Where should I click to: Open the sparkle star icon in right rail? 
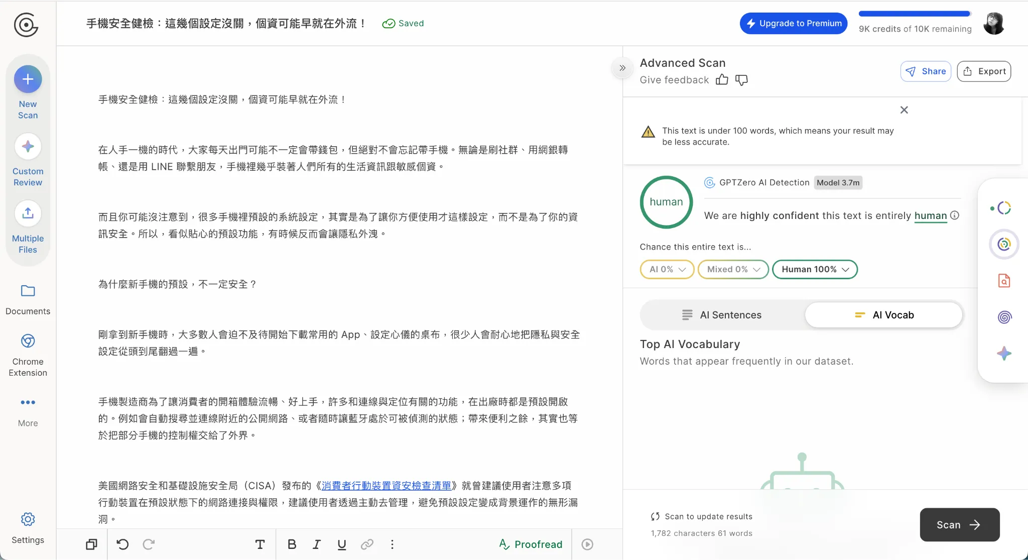pyautogui.click(x=1004, y=354)
